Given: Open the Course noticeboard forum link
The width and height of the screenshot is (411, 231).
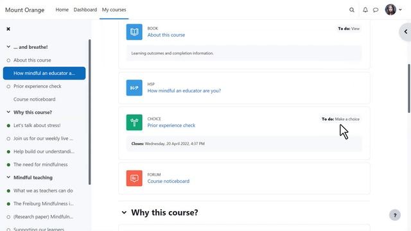Looking at the screenshot, I should (168, 181).
